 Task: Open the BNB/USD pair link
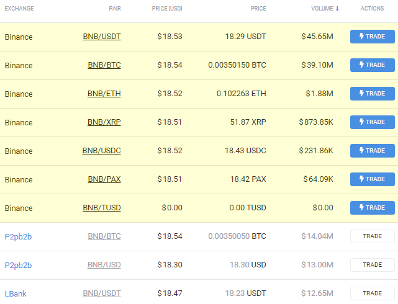coord(104,265)
